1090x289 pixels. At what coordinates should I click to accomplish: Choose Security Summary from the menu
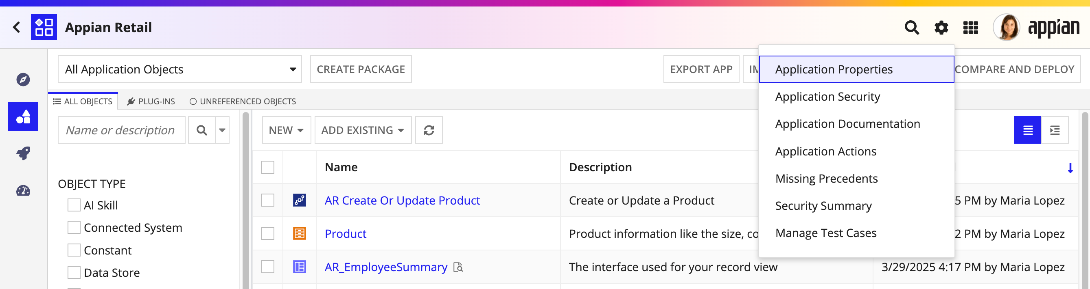pos(856,205)
